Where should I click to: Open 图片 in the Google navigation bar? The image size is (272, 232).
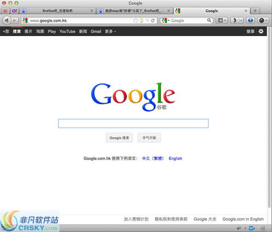[x=28, y=32]
